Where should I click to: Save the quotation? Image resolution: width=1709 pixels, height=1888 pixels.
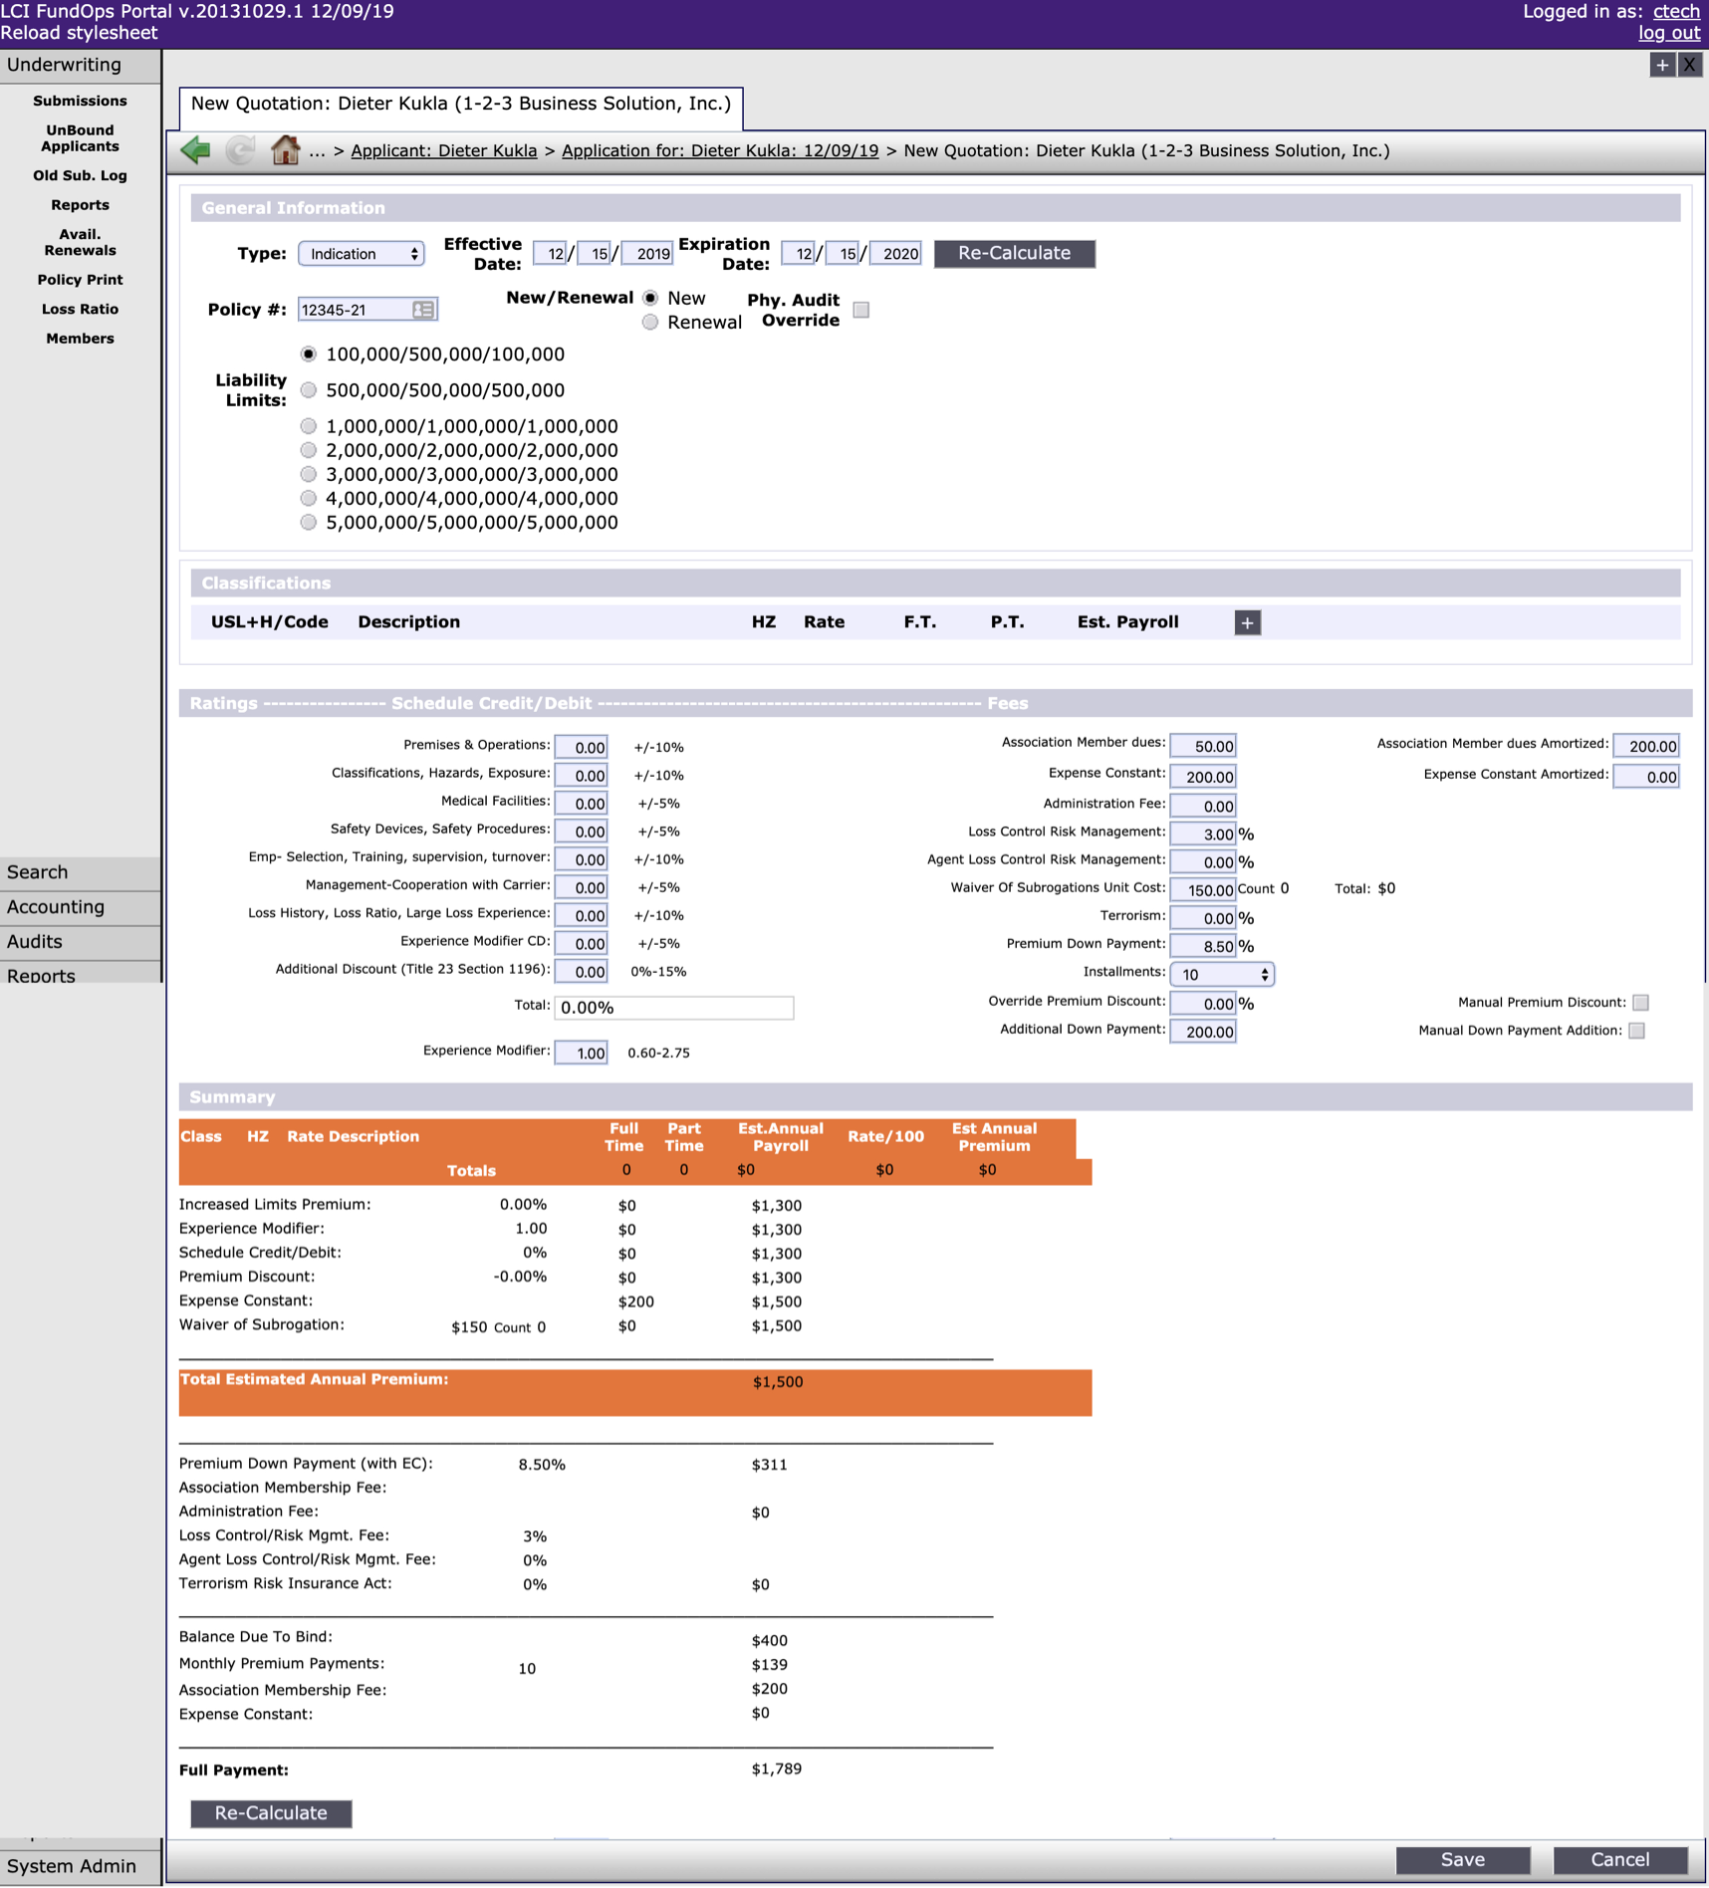pos(1463,1859)
